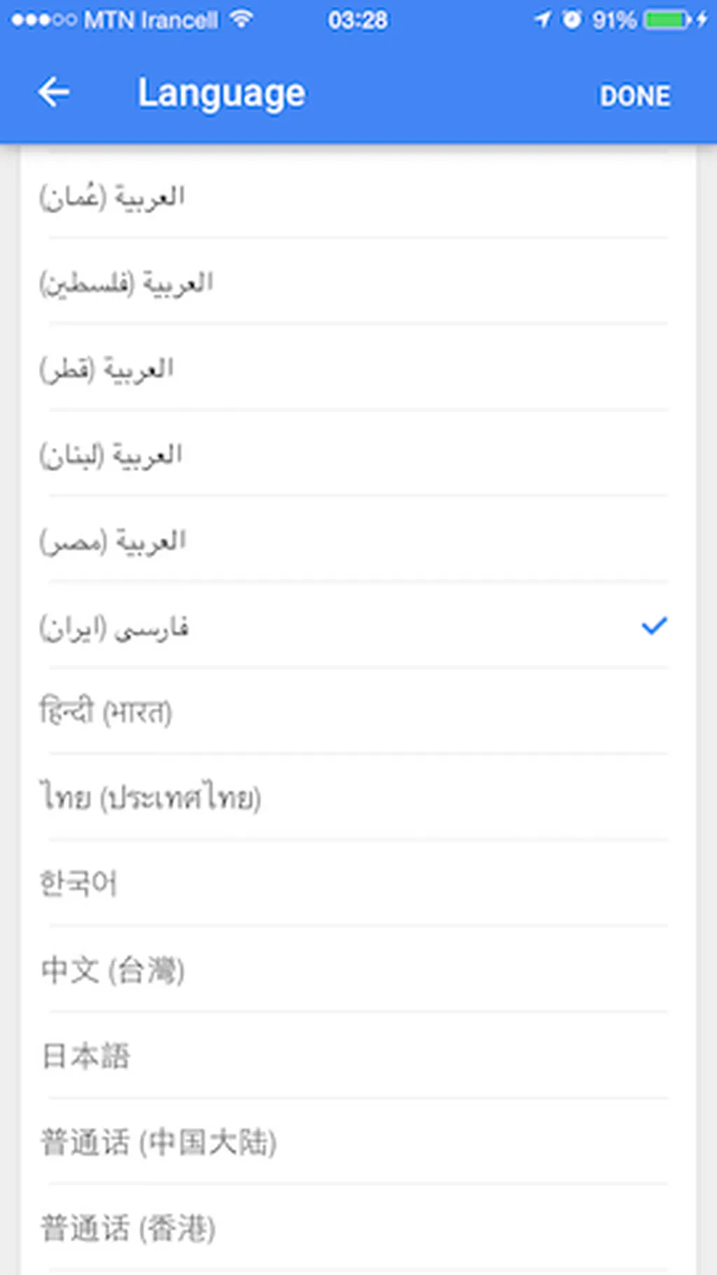Select 普通话 (香港) language option
The width and height of the screenshot is (717, 1275).
(358, 1229)
